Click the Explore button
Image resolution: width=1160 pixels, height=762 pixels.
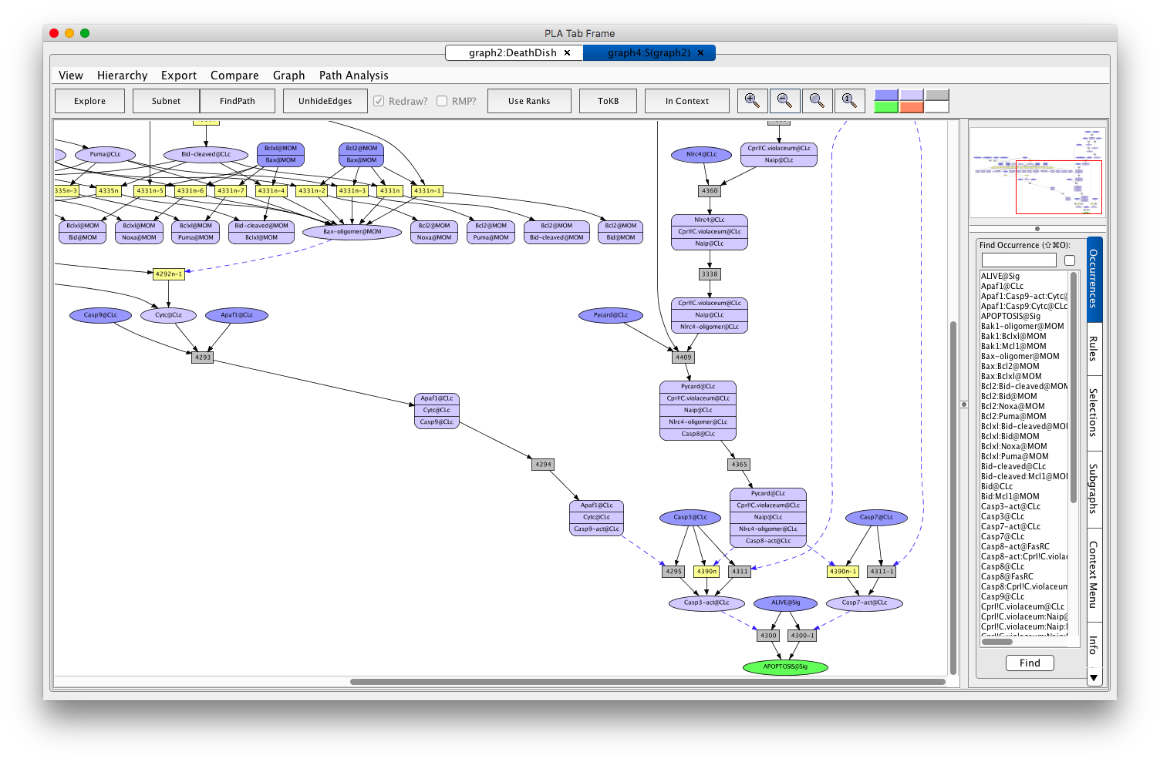click(89, 101)
